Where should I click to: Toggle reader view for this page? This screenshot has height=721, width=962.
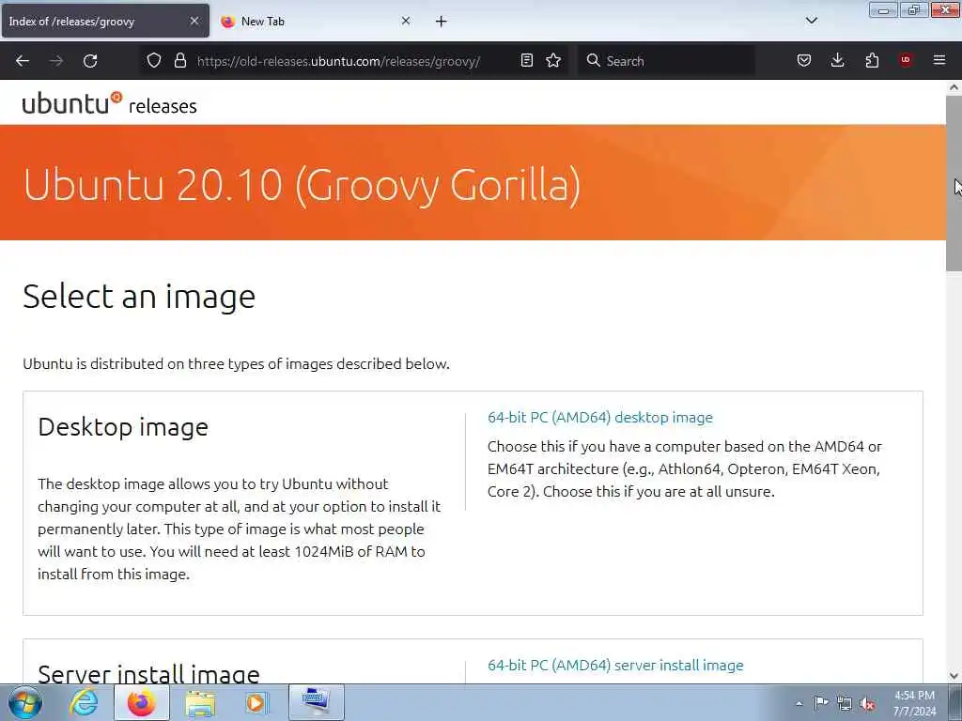pyautogui.click(x=526, y=60)
